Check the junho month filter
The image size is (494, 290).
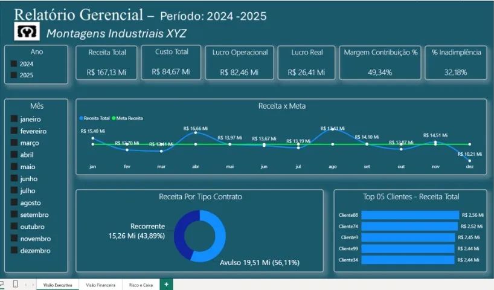pos(14,178)
